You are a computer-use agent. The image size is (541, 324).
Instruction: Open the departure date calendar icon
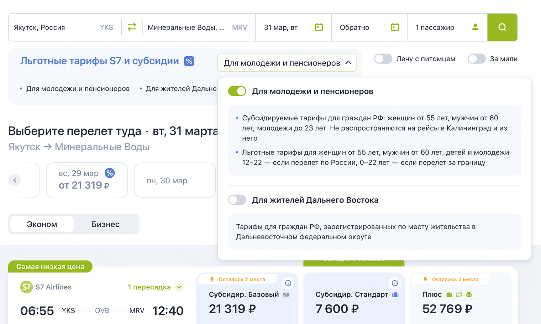click(x=319, y=27)
